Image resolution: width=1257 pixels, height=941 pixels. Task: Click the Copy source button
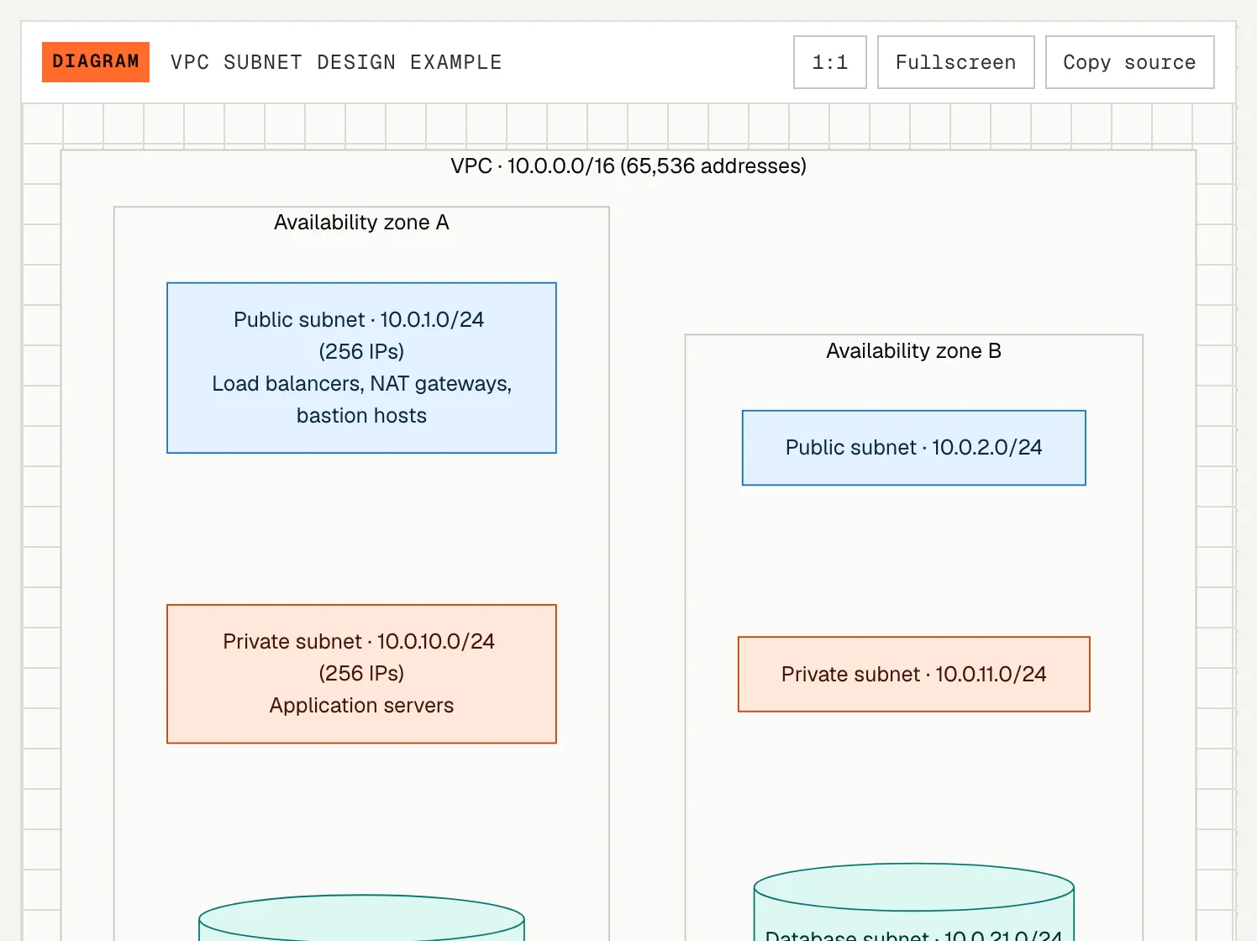pyautogui.click(x=1130, y=62)
